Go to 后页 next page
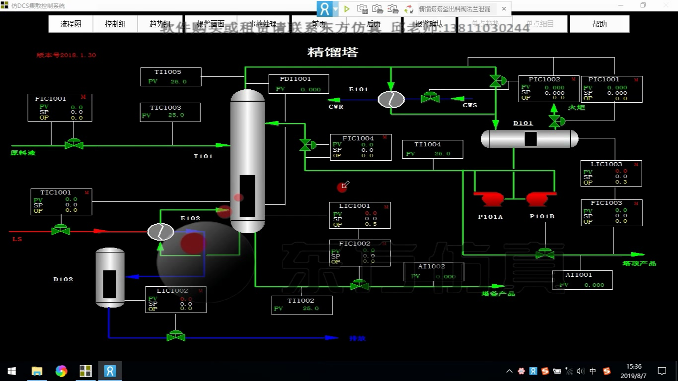Viewport: 678px width, 381px height. click(374, 24)
